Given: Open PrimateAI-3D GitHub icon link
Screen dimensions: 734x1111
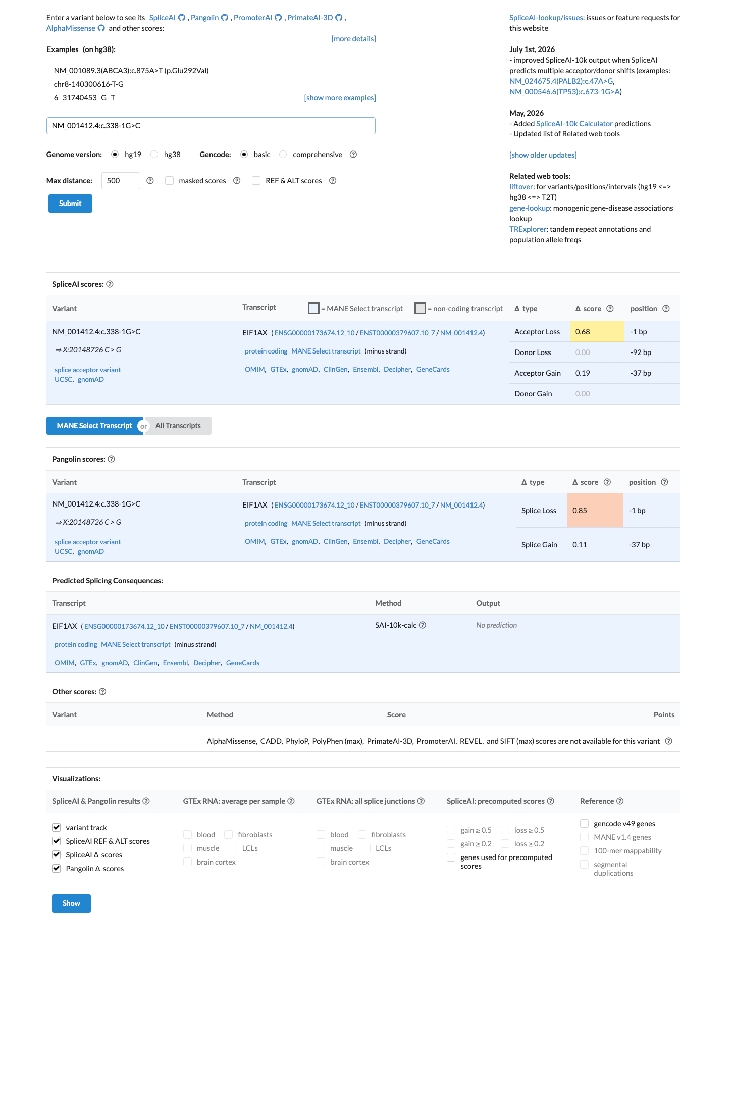Looking at the screenshot, I should (x=339, y=18).
